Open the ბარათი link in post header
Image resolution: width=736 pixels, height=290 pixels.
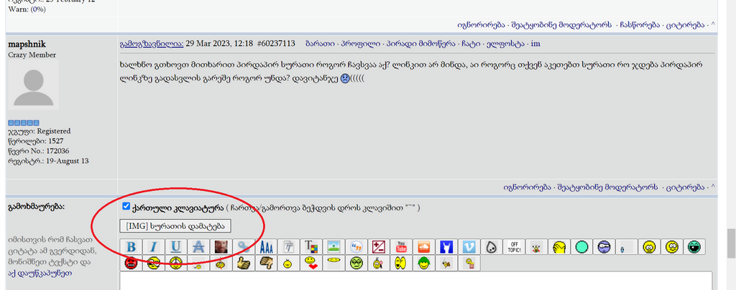321,44
